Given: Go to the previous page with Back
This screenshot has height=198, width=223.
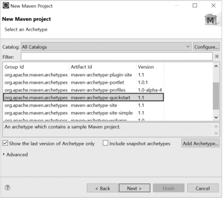Looking at the screenshot, I should coord(103,188).
